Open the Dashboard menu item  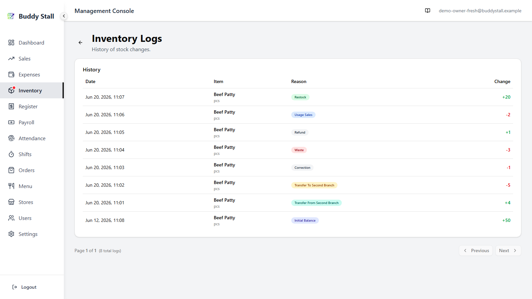click(x=31, y=43)
